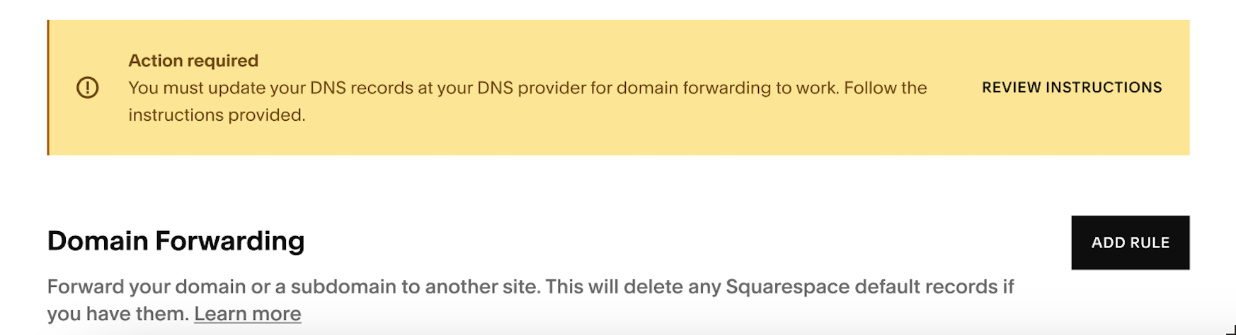Click the ADD RULE button
This screenshot has height=335, width=1236.
pyautogui.click(x=1130, y=242)
